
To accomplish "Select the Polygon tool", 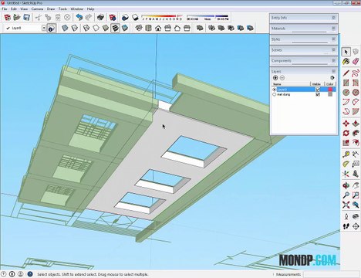I will tap(356, 93).
